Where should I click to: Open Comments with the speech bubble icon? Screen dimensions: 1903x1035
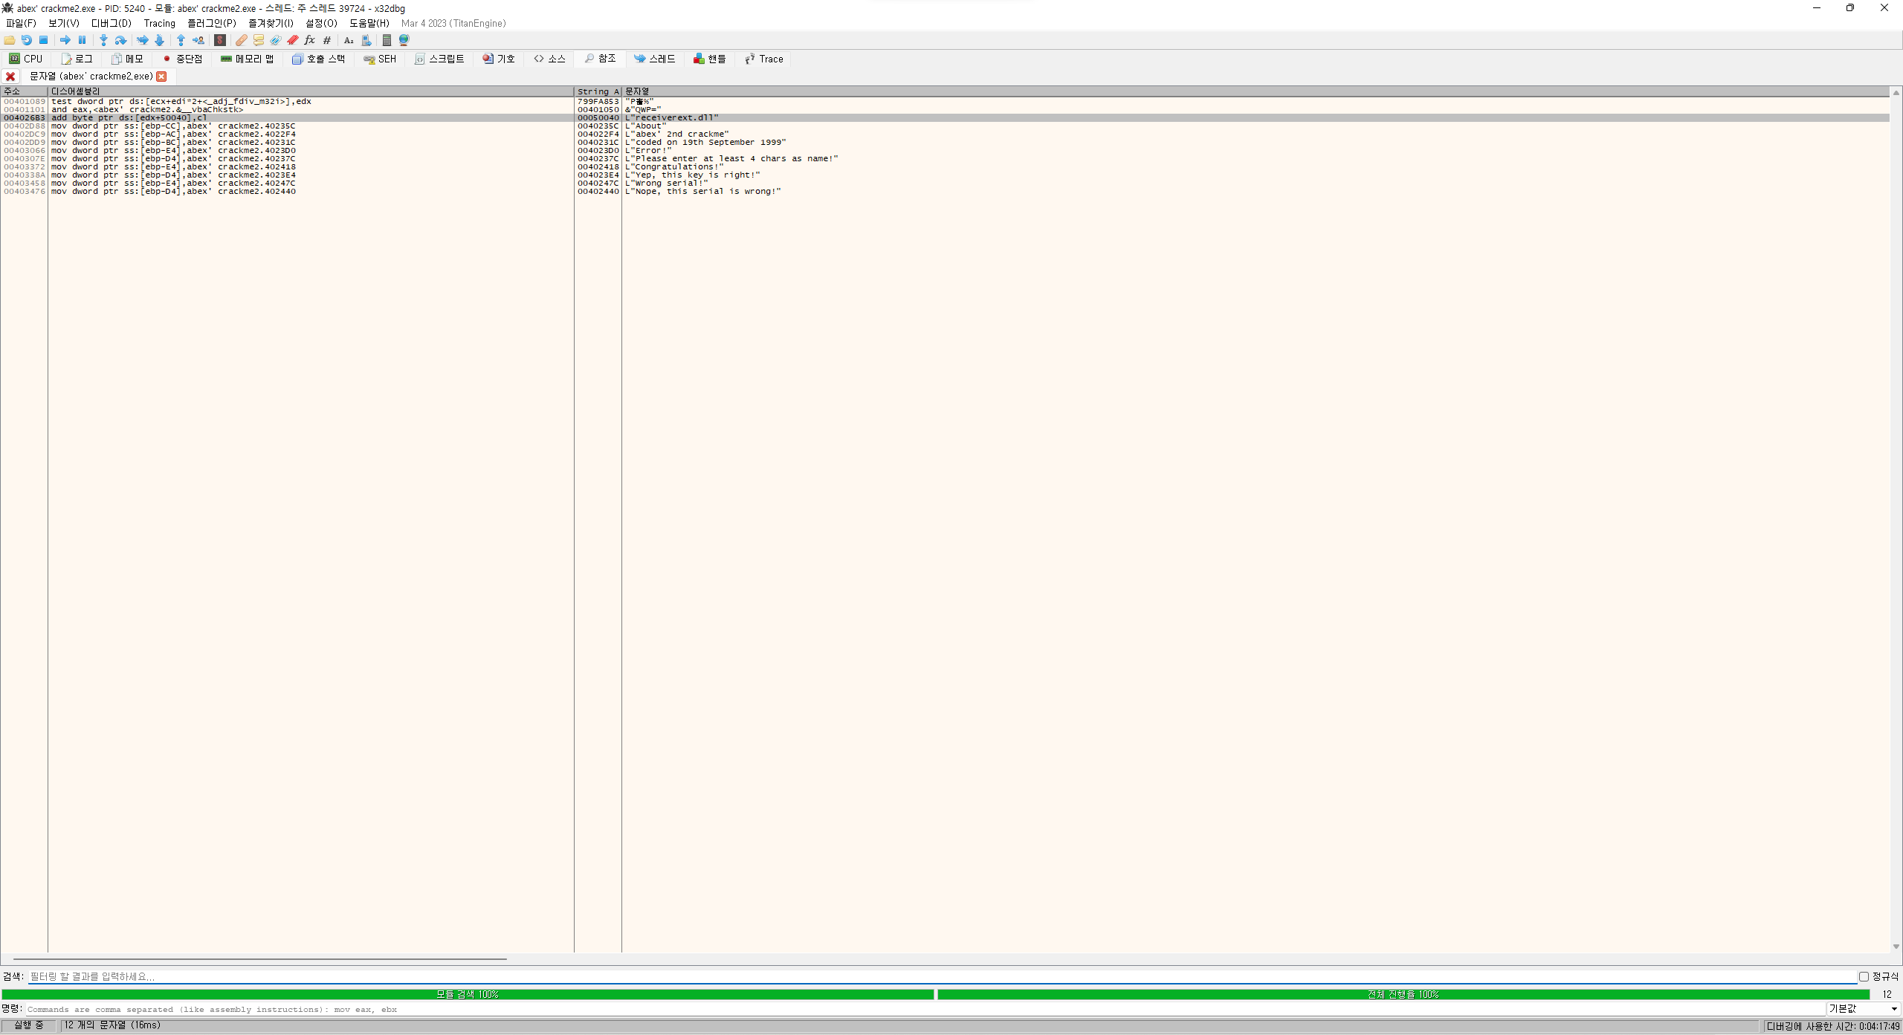259,40
